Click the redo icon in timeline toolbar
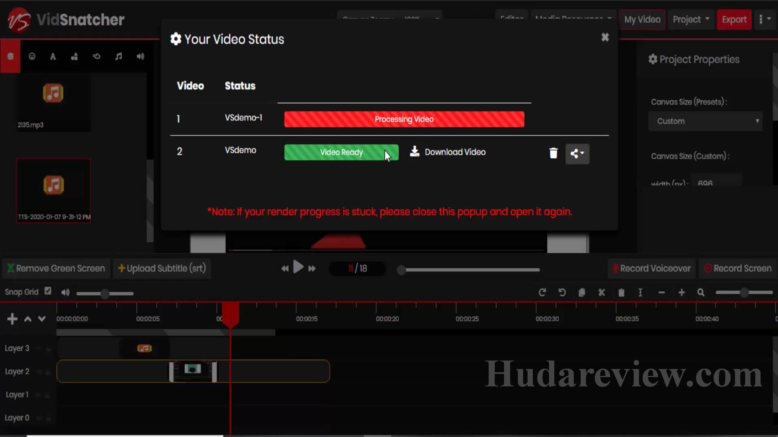778x437 pixels. [x=542, y=292]
